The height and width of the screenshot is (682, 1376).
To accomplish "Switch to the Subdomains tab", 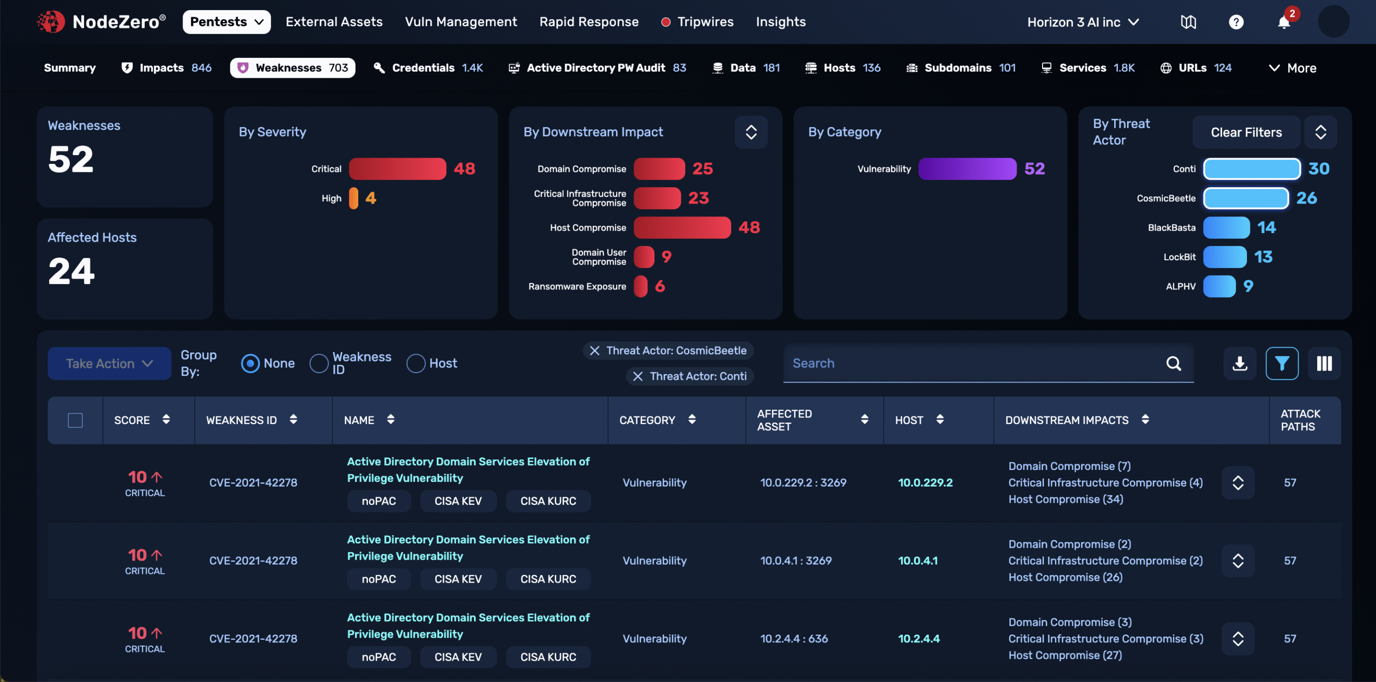I will (x=960, y=68).
